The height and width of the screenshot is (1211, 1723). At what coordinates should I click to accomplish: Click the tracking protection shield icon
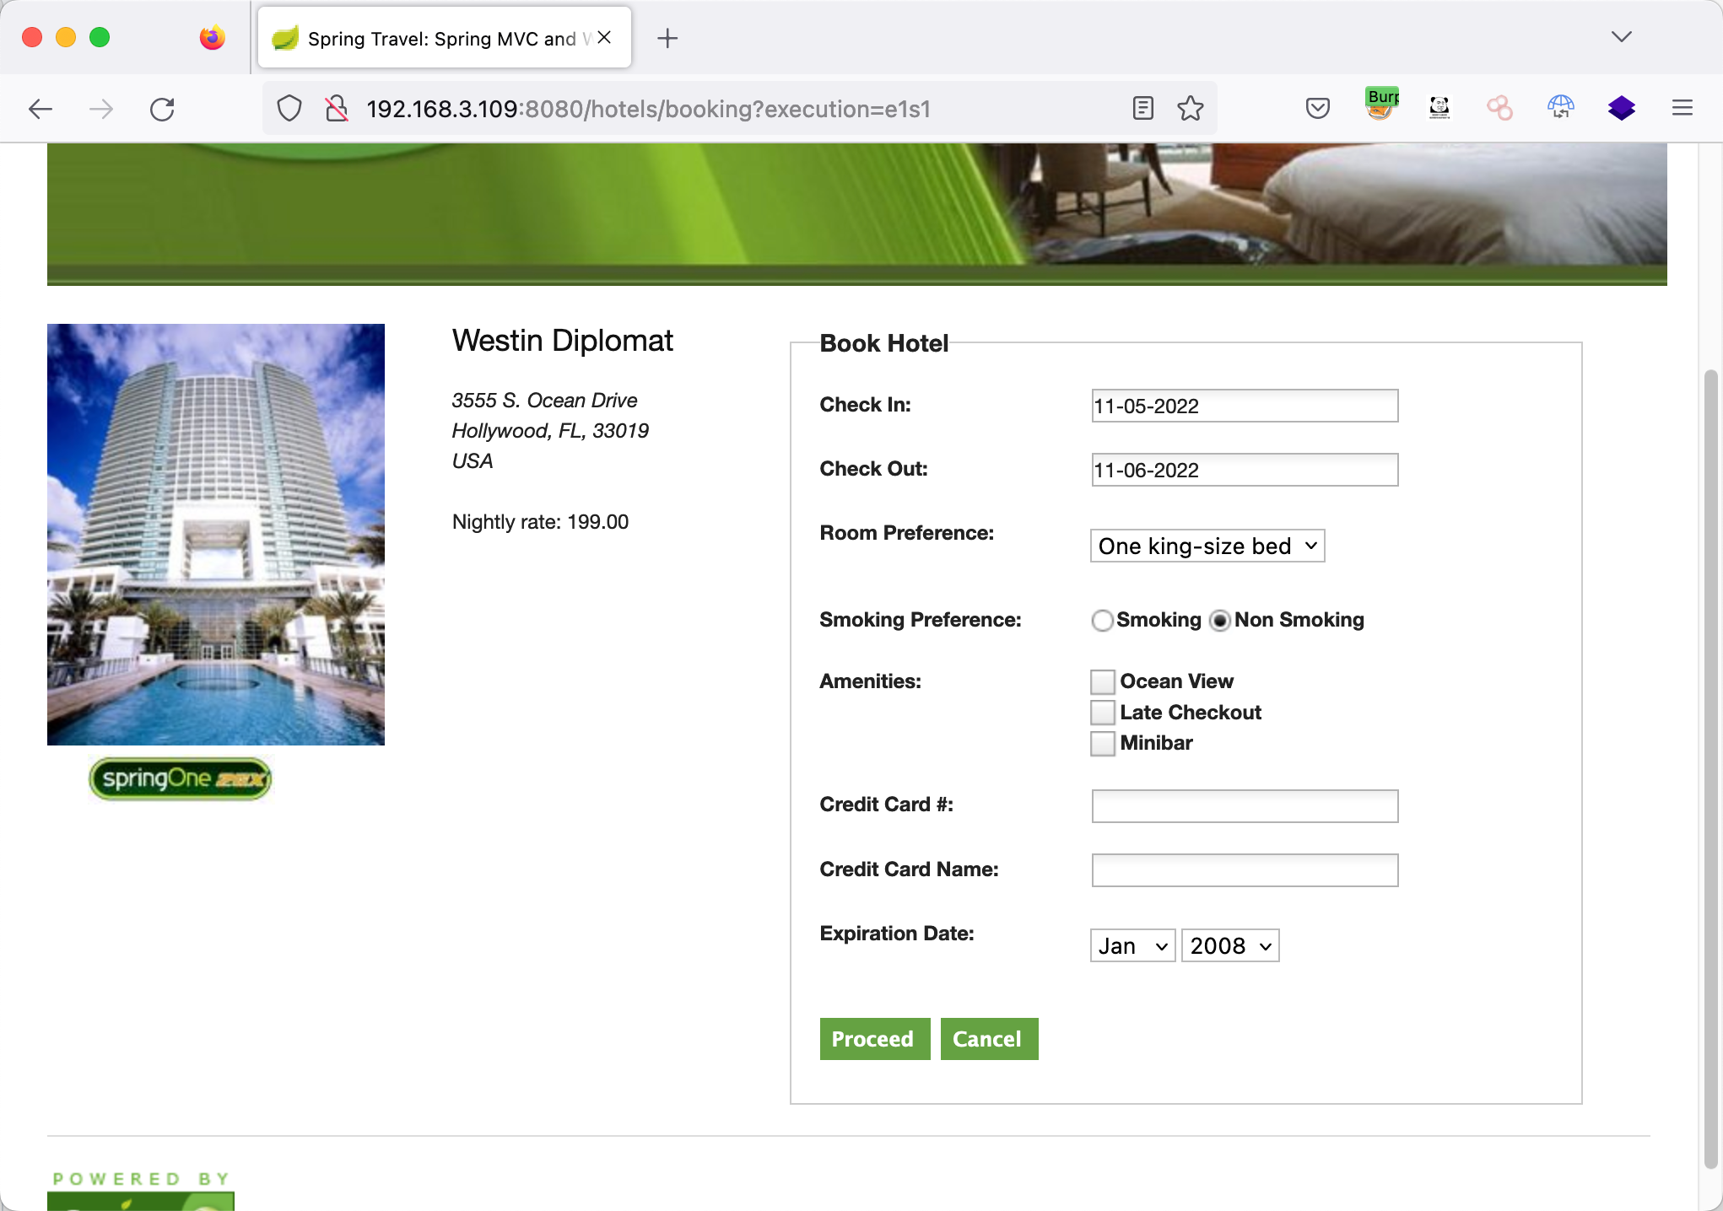(x=289, y=109)
